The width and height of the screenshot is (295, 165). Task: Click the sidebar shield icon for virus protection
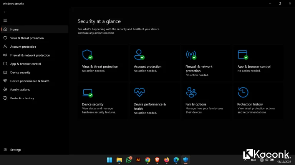click(5, 38)
